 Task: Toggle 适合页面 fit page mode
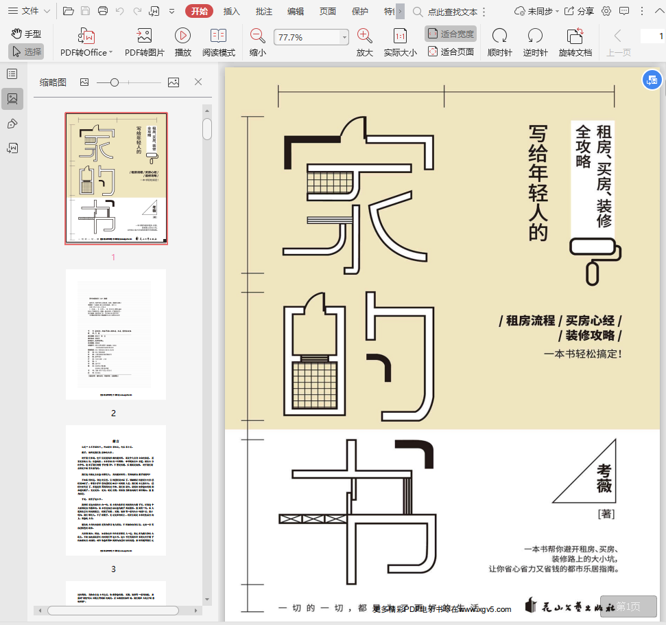coord(451,52)
